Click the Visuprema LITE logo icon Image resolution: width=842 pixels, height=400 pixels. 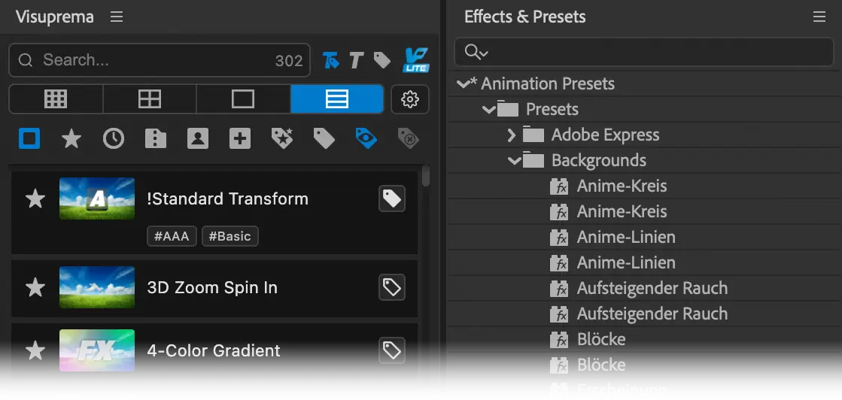click(415, 60)
